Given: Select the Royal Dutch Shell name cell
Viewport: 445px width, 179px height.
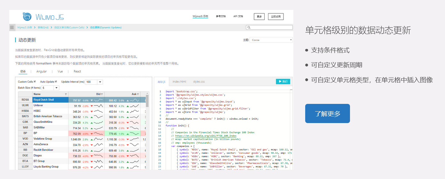Looking at the screenshot, I should coord(51,100).
